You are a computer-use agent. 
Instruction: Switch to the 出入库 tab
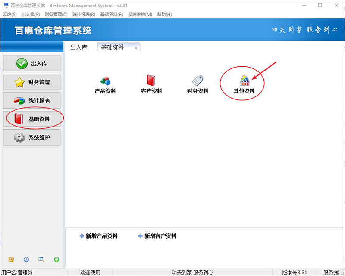point(78,47)
